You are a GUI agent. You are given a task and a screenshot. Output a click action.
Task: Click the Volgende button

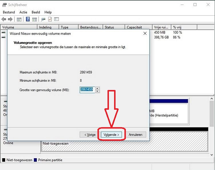point(111,135)
